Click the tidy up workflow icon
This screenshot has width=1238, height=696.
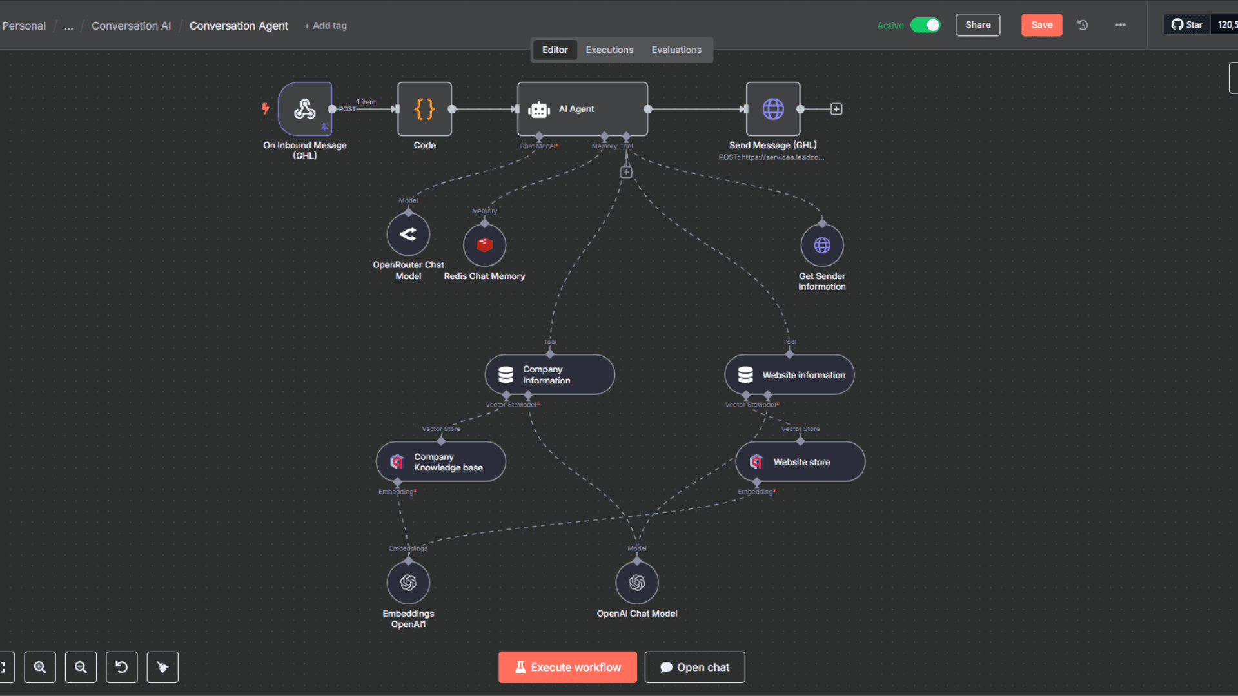(162, 667)
